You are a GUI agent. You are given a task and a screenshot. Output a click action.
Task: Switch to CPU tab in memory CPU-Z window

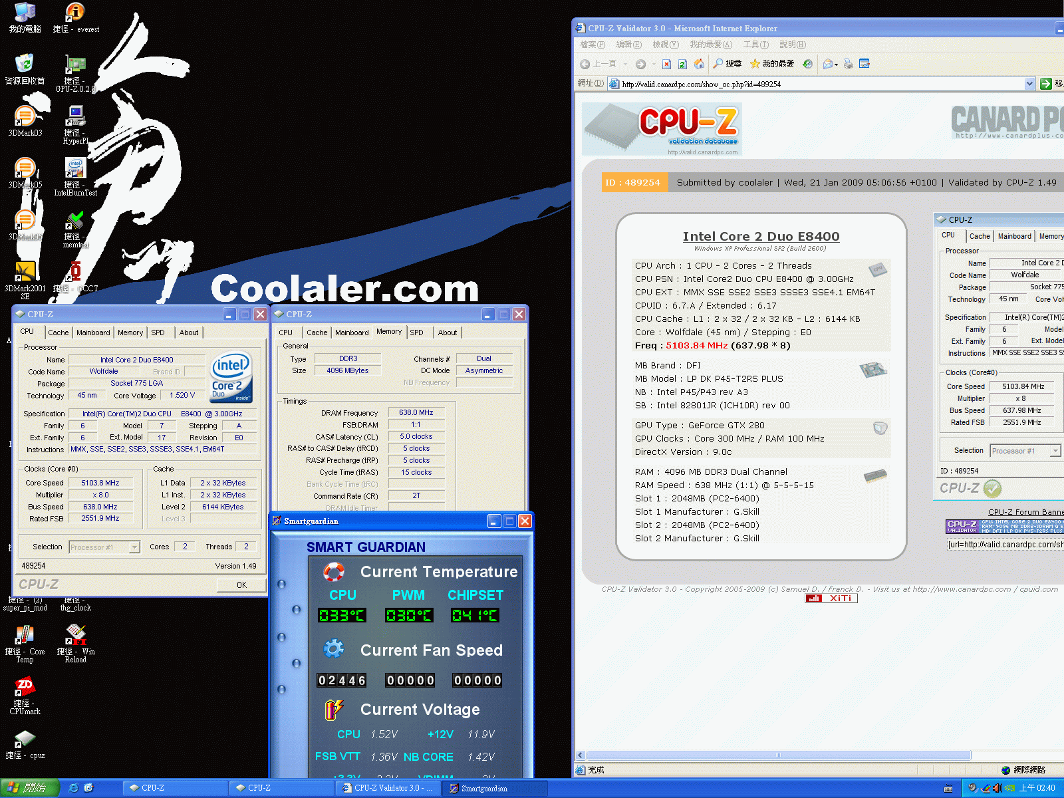[x=285, y=332]
